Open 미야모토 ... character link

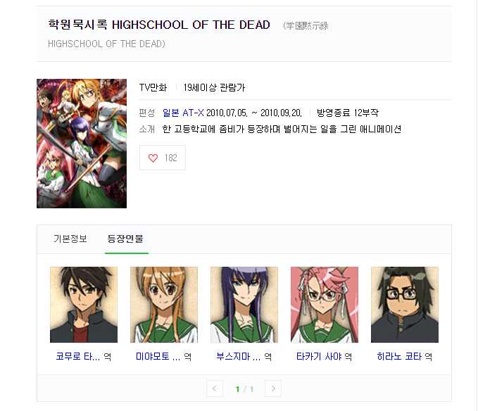pyautogui.click(x=158, y=356)
